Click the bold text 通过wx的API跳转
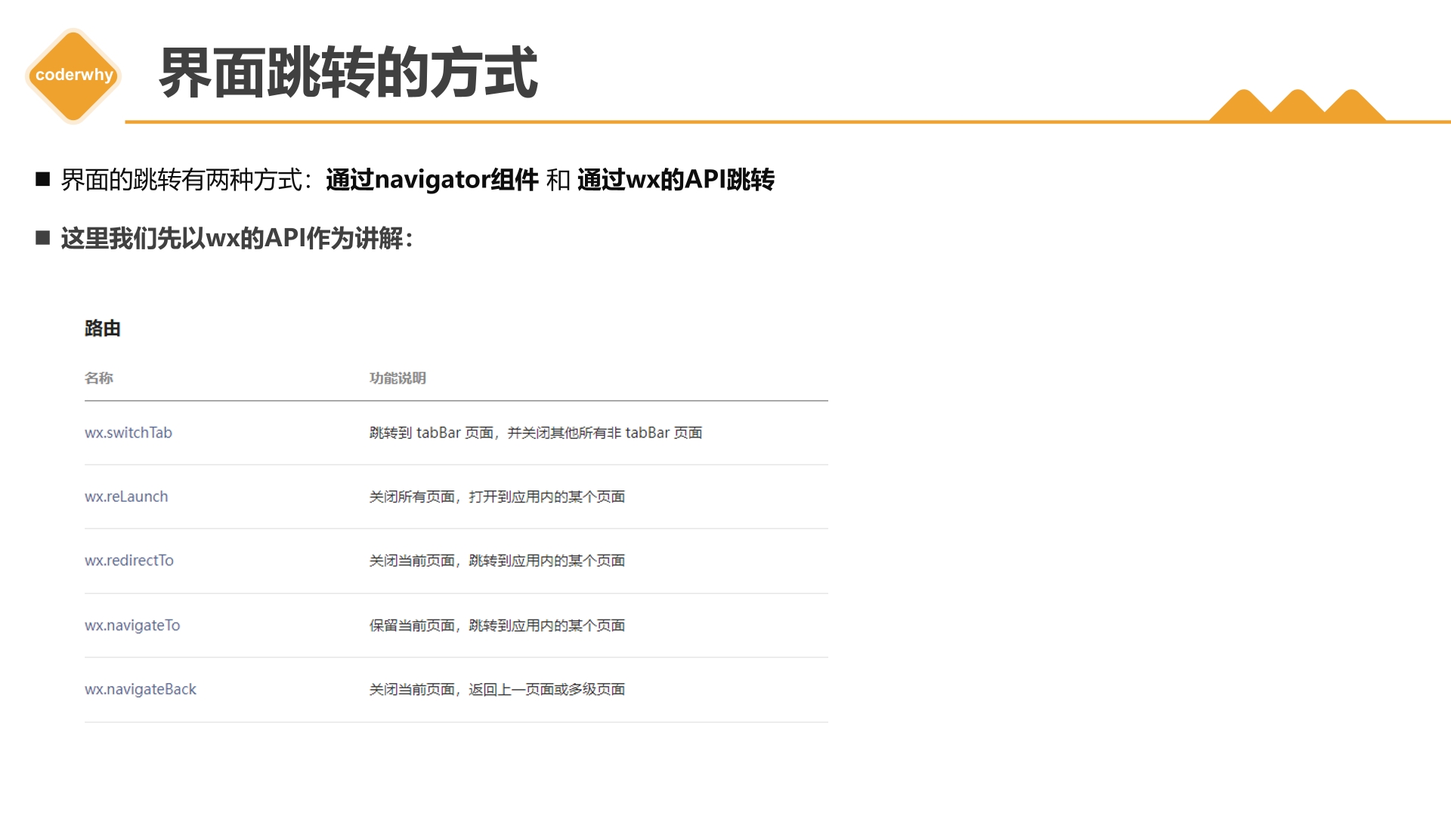 676,180
